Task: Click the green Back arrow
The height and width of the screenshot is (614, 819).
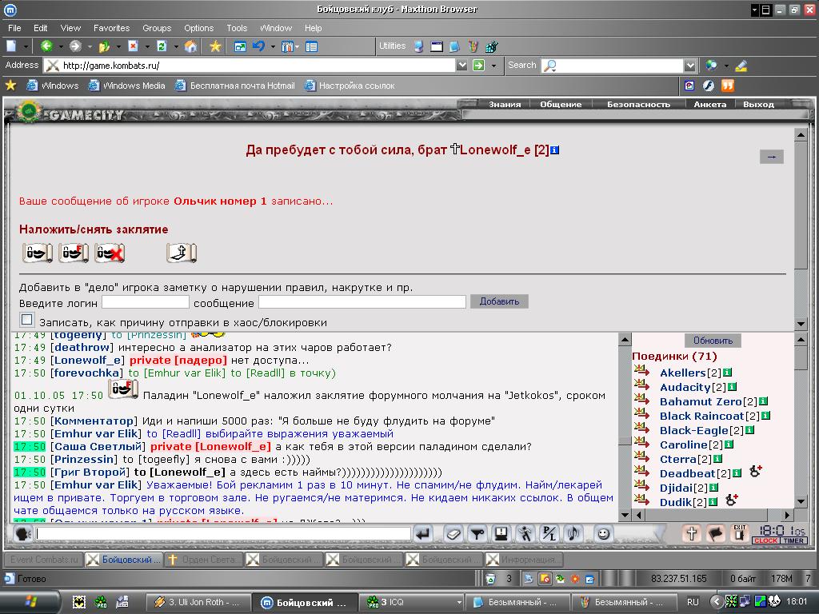Action: point(46,46)
